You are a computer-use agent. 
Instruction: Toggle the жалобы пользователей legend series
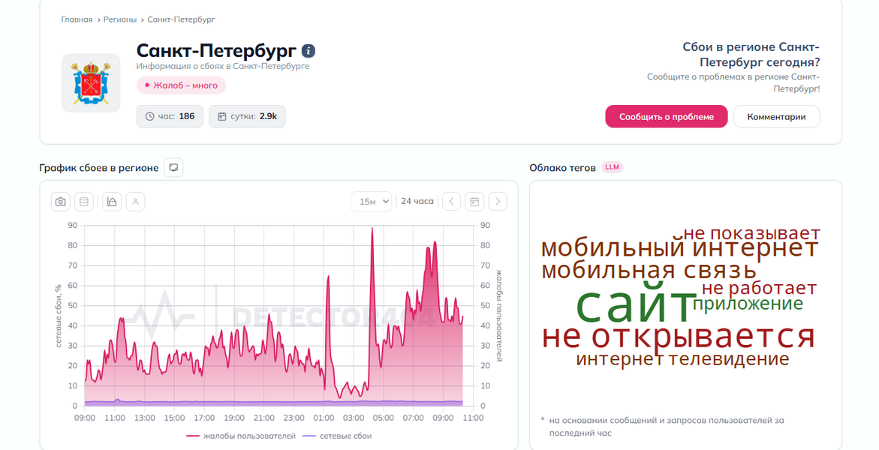[241, 436]
